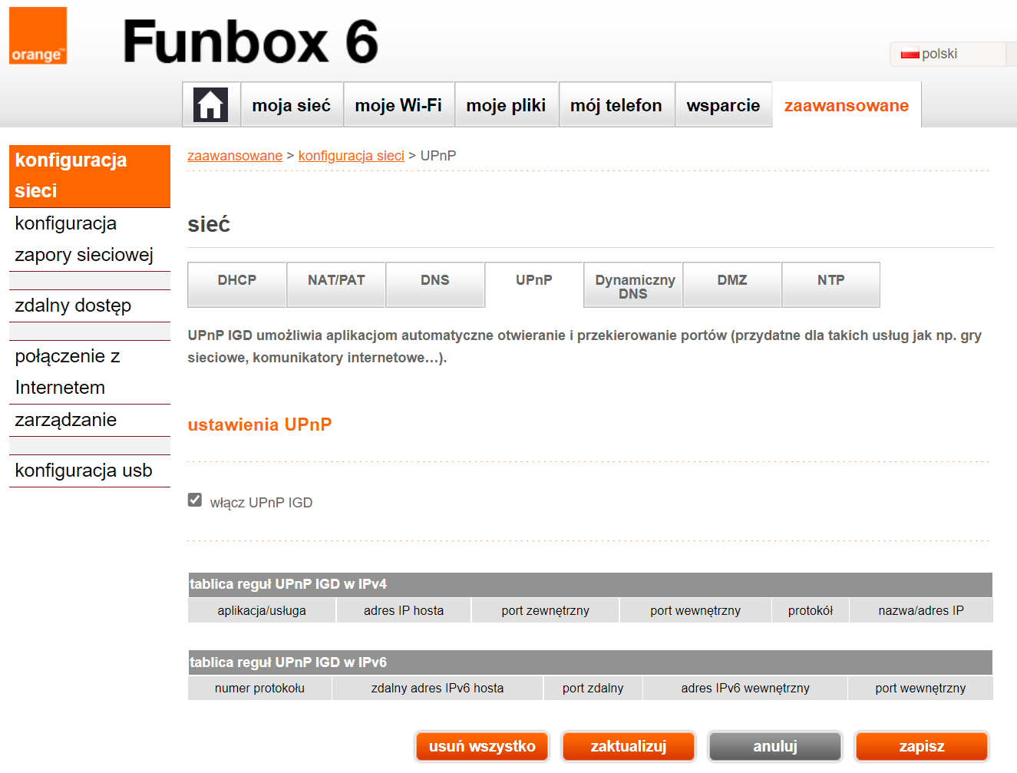Open the DMZ configuration tab
This screenshot has width=1017, height=773.
[731, 284]
